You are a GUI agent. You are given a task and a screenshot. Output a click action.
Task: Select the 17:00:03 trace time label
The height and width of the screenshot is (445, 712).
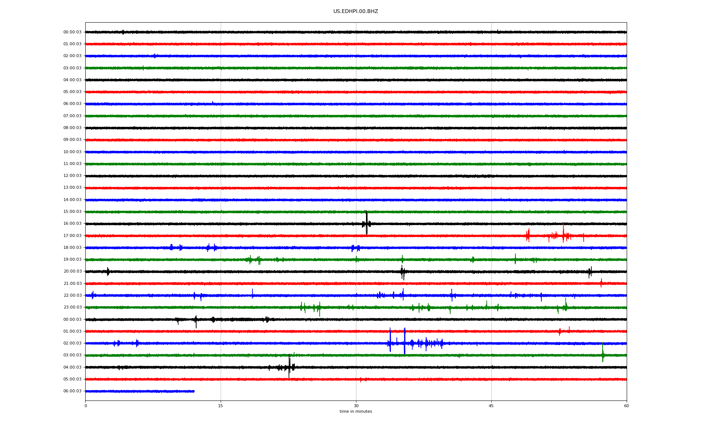tap(72, 236)
